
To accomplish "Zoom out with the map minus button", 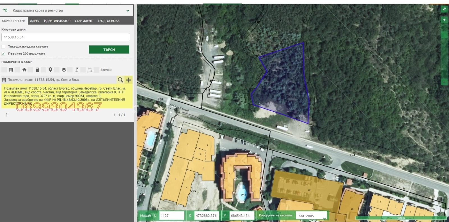I will coord(444,82).
